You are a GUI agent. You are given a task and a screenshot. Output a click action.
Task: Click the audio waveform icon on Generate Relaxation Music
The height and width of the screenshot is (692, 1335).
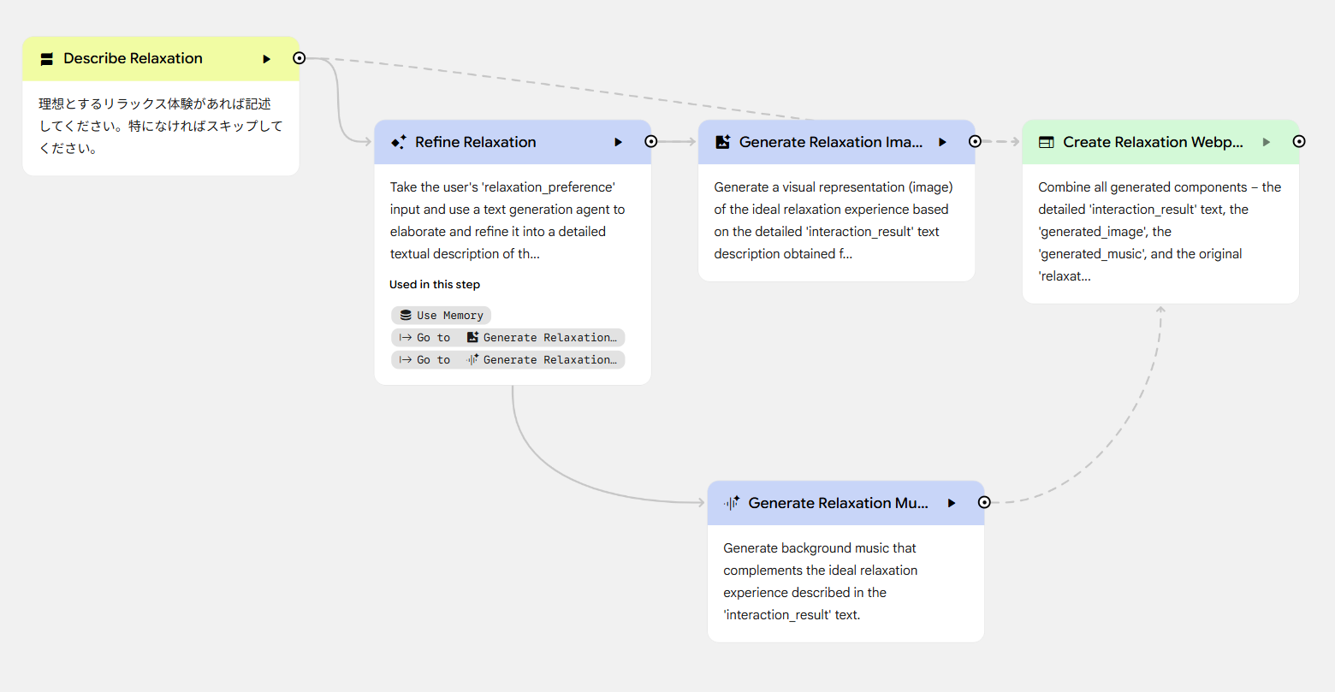pos(732,503)
